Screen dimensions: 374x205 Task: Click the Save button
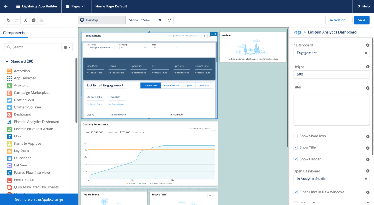[362, 20]
